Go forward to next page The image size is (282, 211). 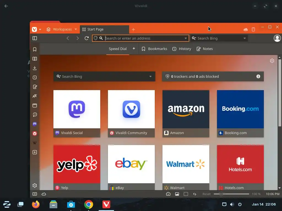point(77,38)
